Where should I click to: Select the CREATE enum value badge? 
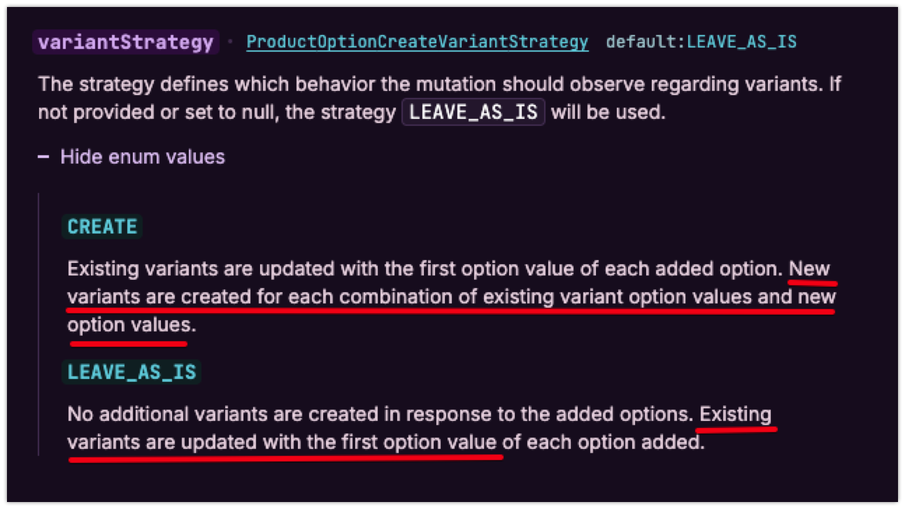(x=102, y=227)
